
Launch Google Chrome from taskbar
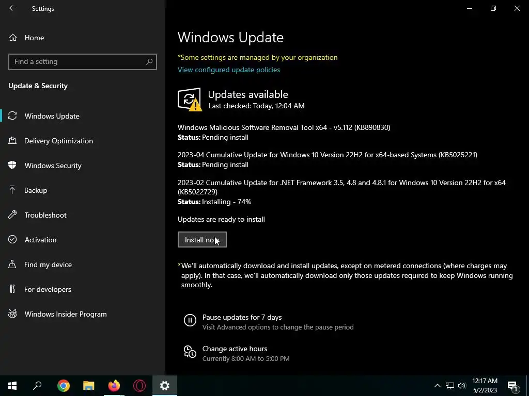[64, 386]
